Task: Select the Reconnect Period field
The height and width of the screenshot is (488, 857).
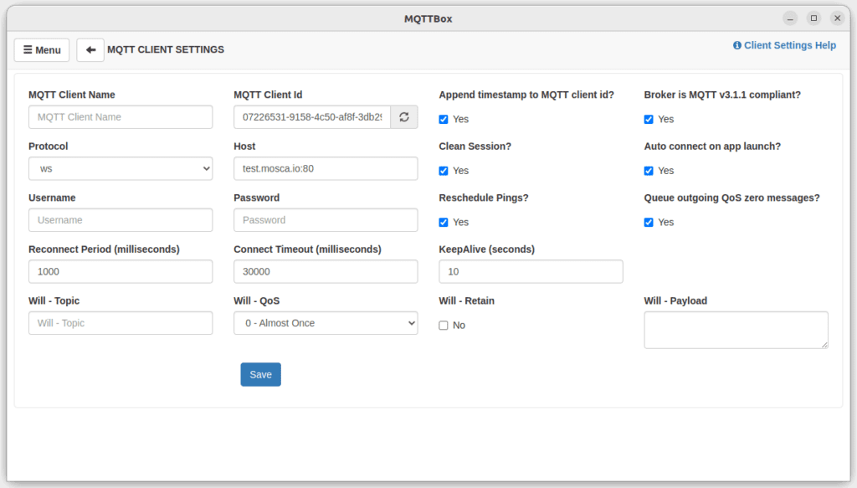Action: (120, 271)
